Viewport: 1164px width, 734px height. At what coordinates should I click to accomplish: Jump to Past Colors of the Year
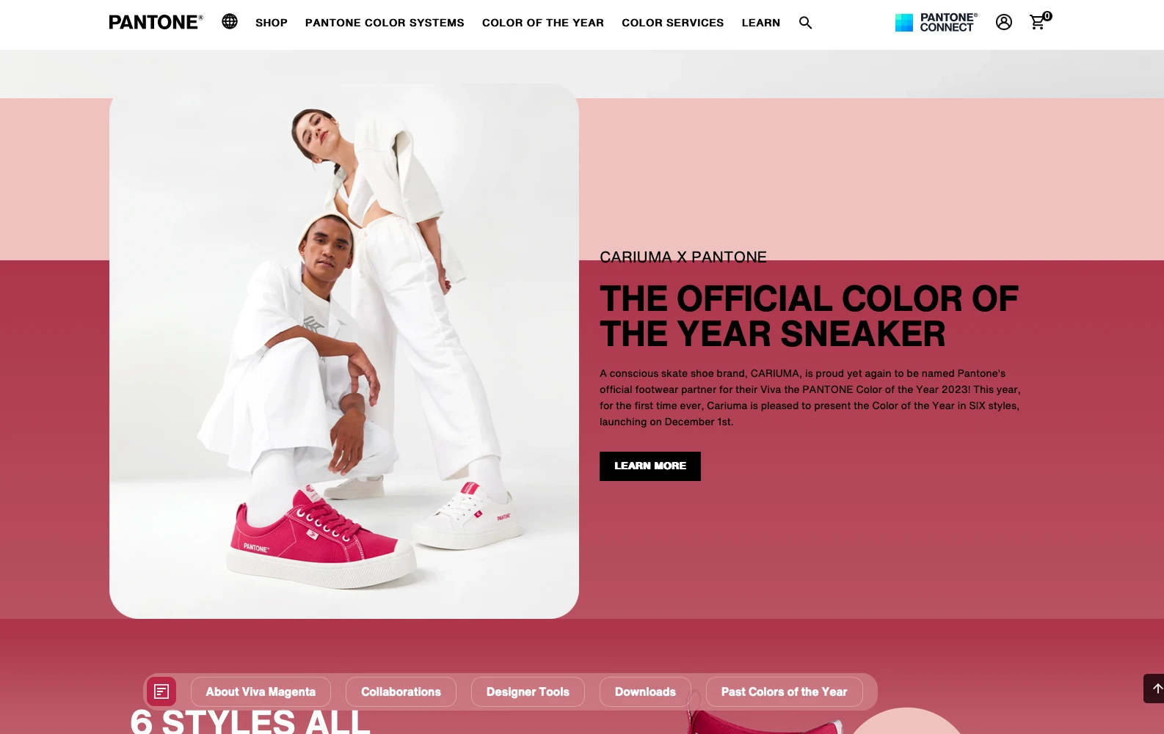pos(784,692)
